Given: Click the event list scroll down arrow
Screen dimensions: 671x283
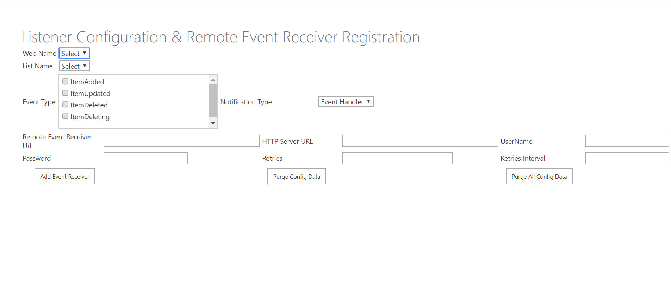Looking at the screenshot, I should coord(213,123).
